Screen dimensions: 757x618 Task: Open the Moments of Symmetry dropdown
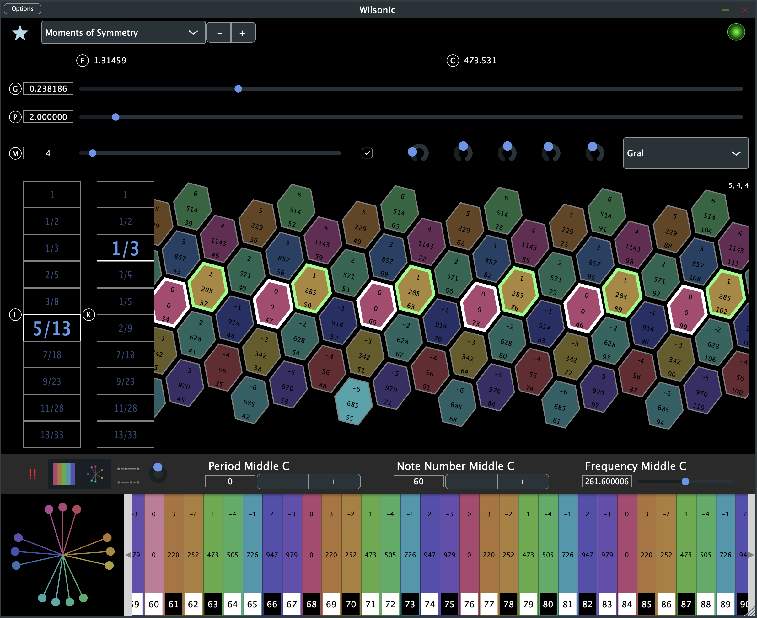coord(123,32)
